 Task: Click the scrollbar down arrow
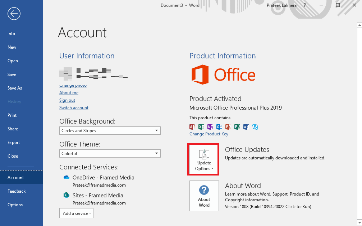tap(359, 222)
